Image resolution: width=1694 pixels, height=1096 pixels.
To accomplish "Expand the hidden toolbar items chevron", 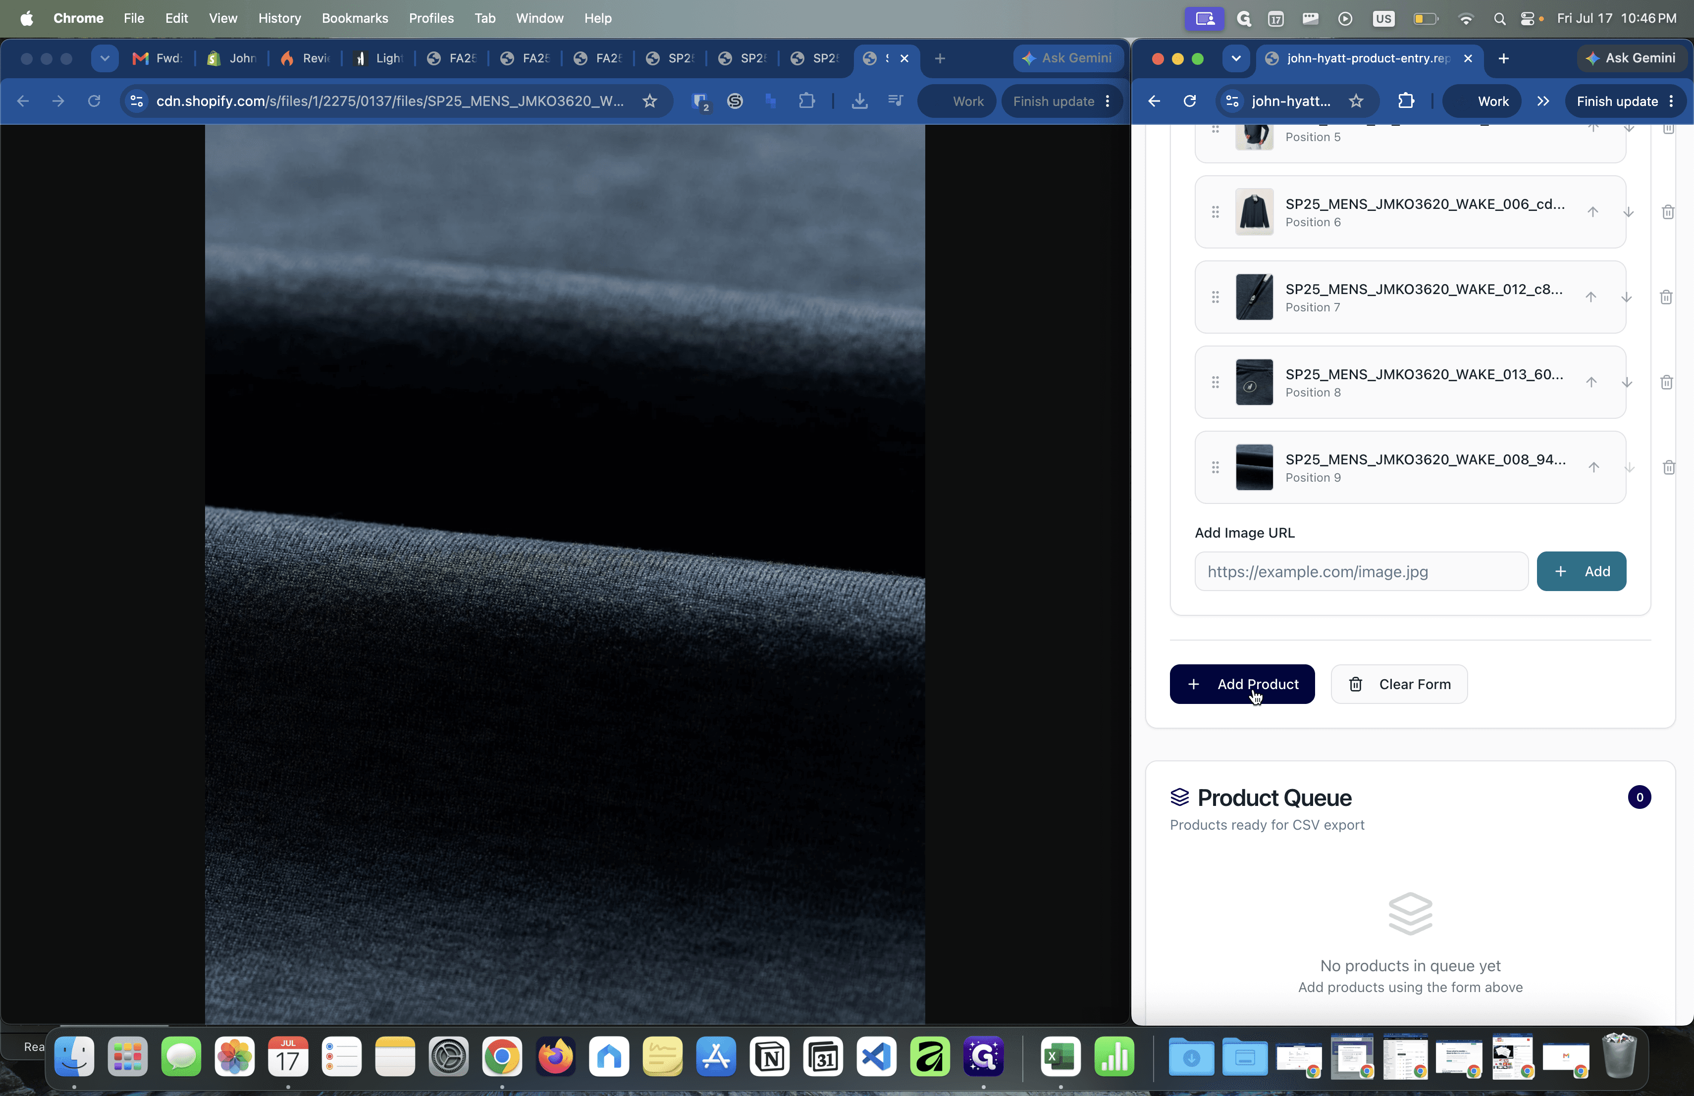I will 1543,101.
